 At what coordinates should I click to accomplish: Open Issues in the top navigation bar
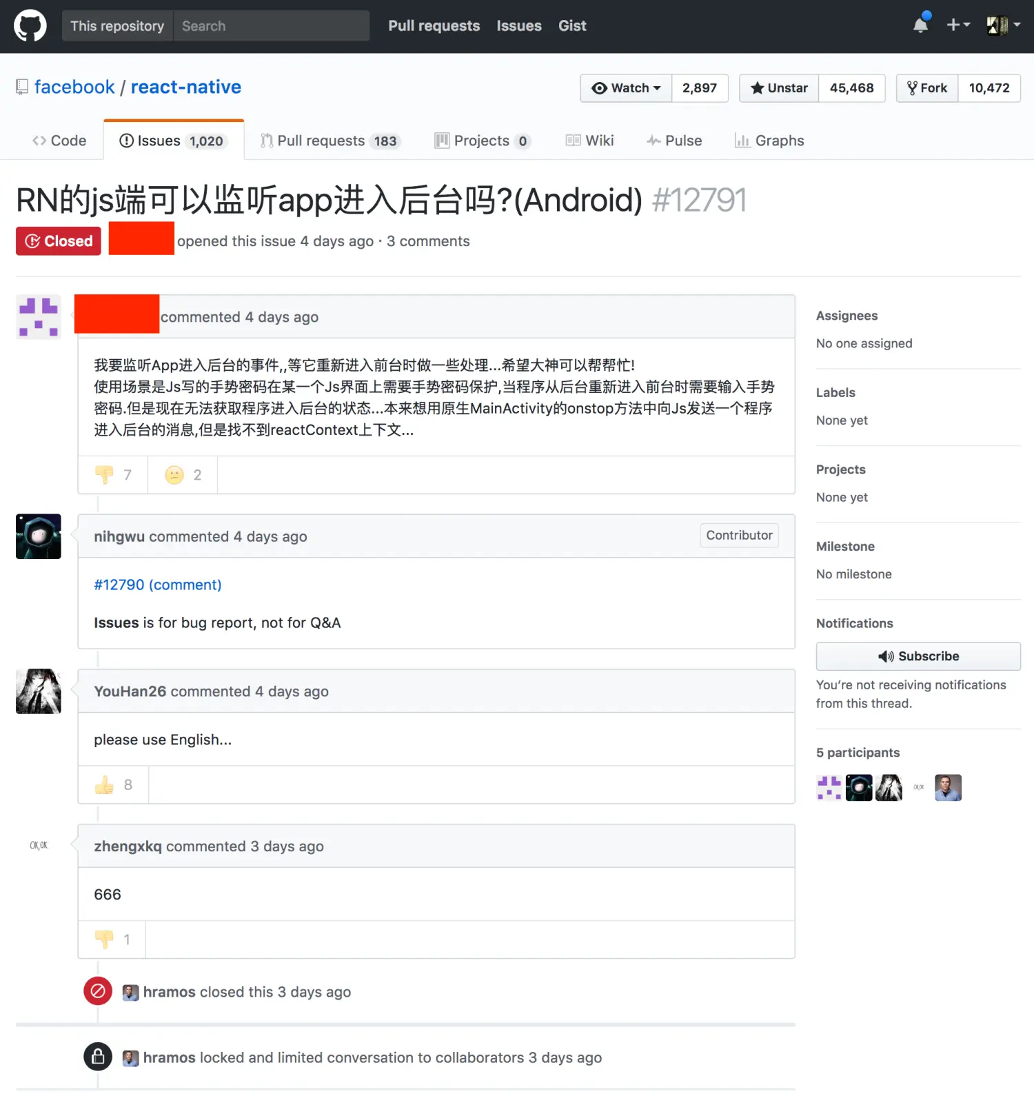click(x=519, y=26)
